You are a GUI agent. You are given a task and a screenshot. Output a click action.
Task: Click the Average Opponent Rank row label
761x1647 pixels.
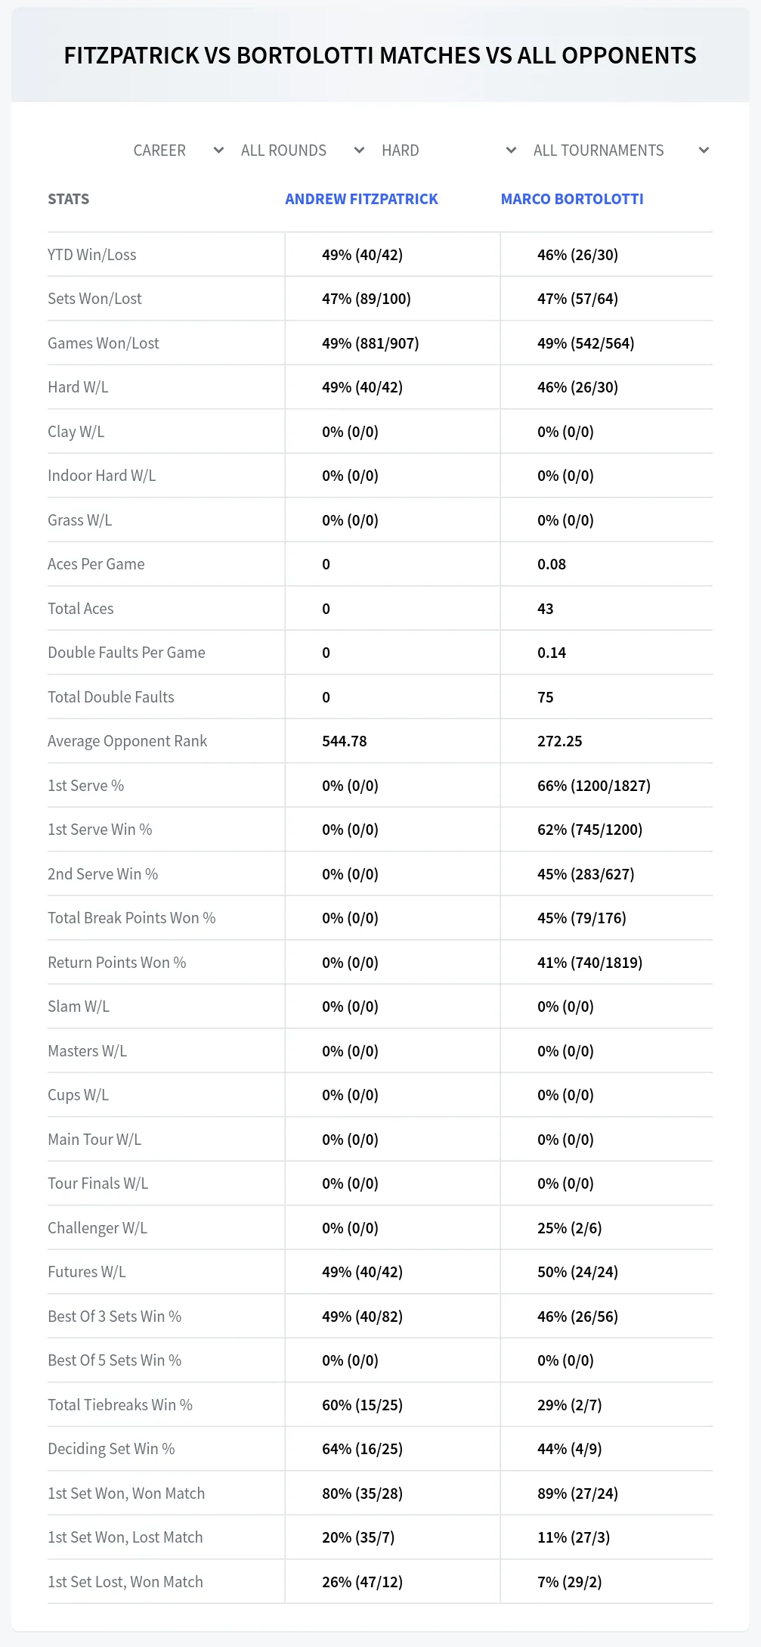click(x=127, y=741)
